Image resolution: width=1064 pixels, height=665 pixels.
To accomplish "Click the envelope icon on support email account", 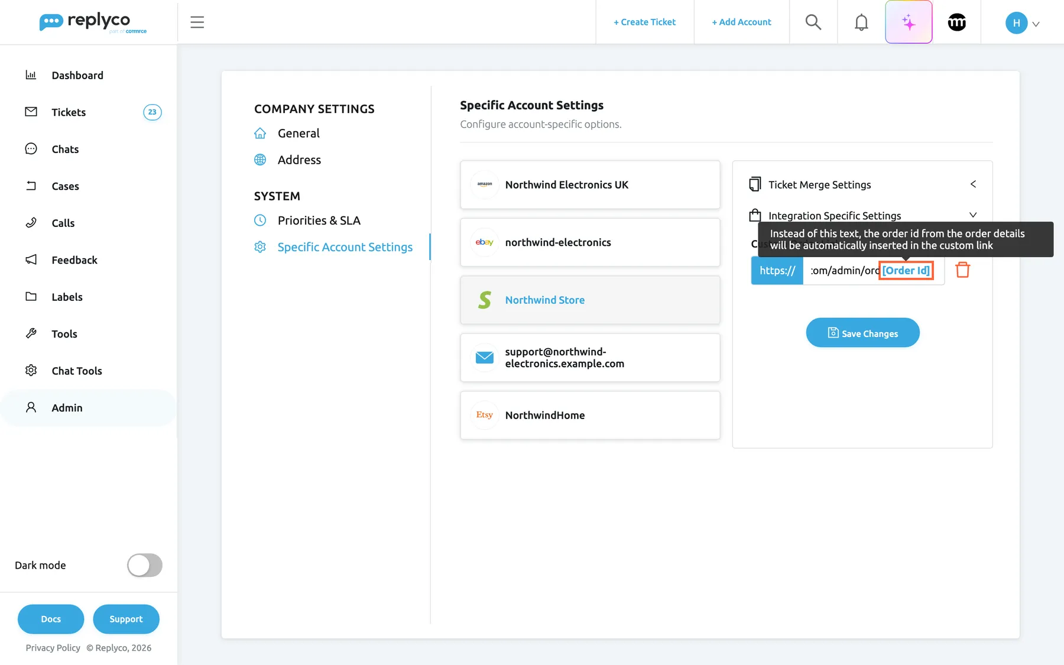I will pos(485,357).
